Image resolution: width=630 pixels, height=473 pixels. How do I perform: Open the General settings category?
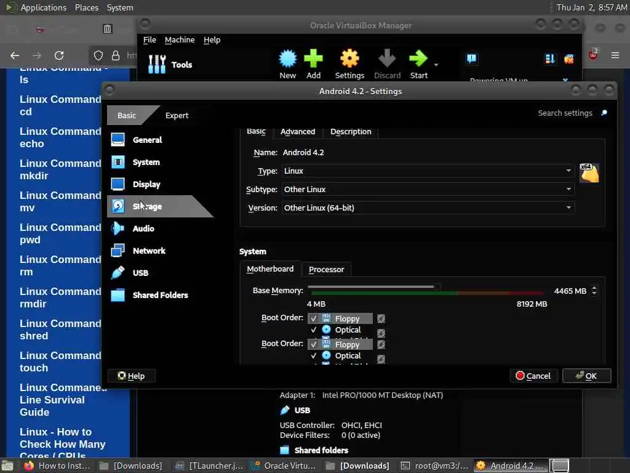137,140
